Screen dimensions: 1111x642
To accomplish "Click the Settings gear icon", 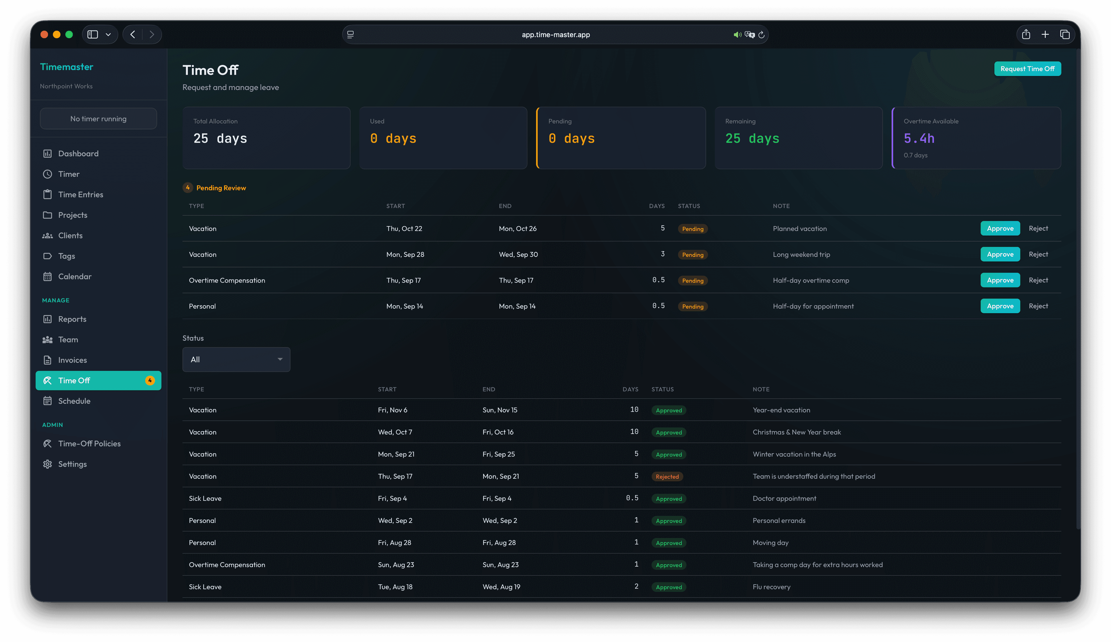I will click(x=47, y=464).
